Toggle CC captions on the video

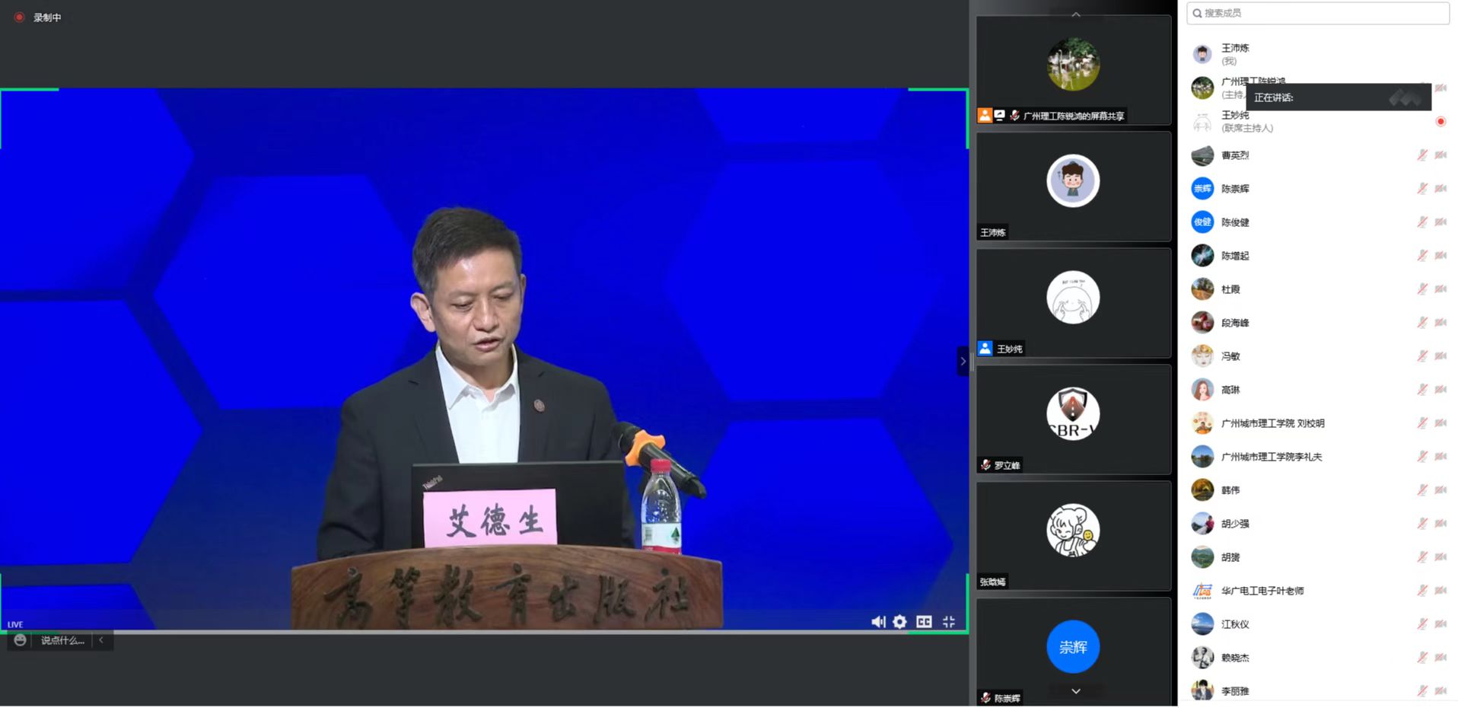click(x=924, y=622)
